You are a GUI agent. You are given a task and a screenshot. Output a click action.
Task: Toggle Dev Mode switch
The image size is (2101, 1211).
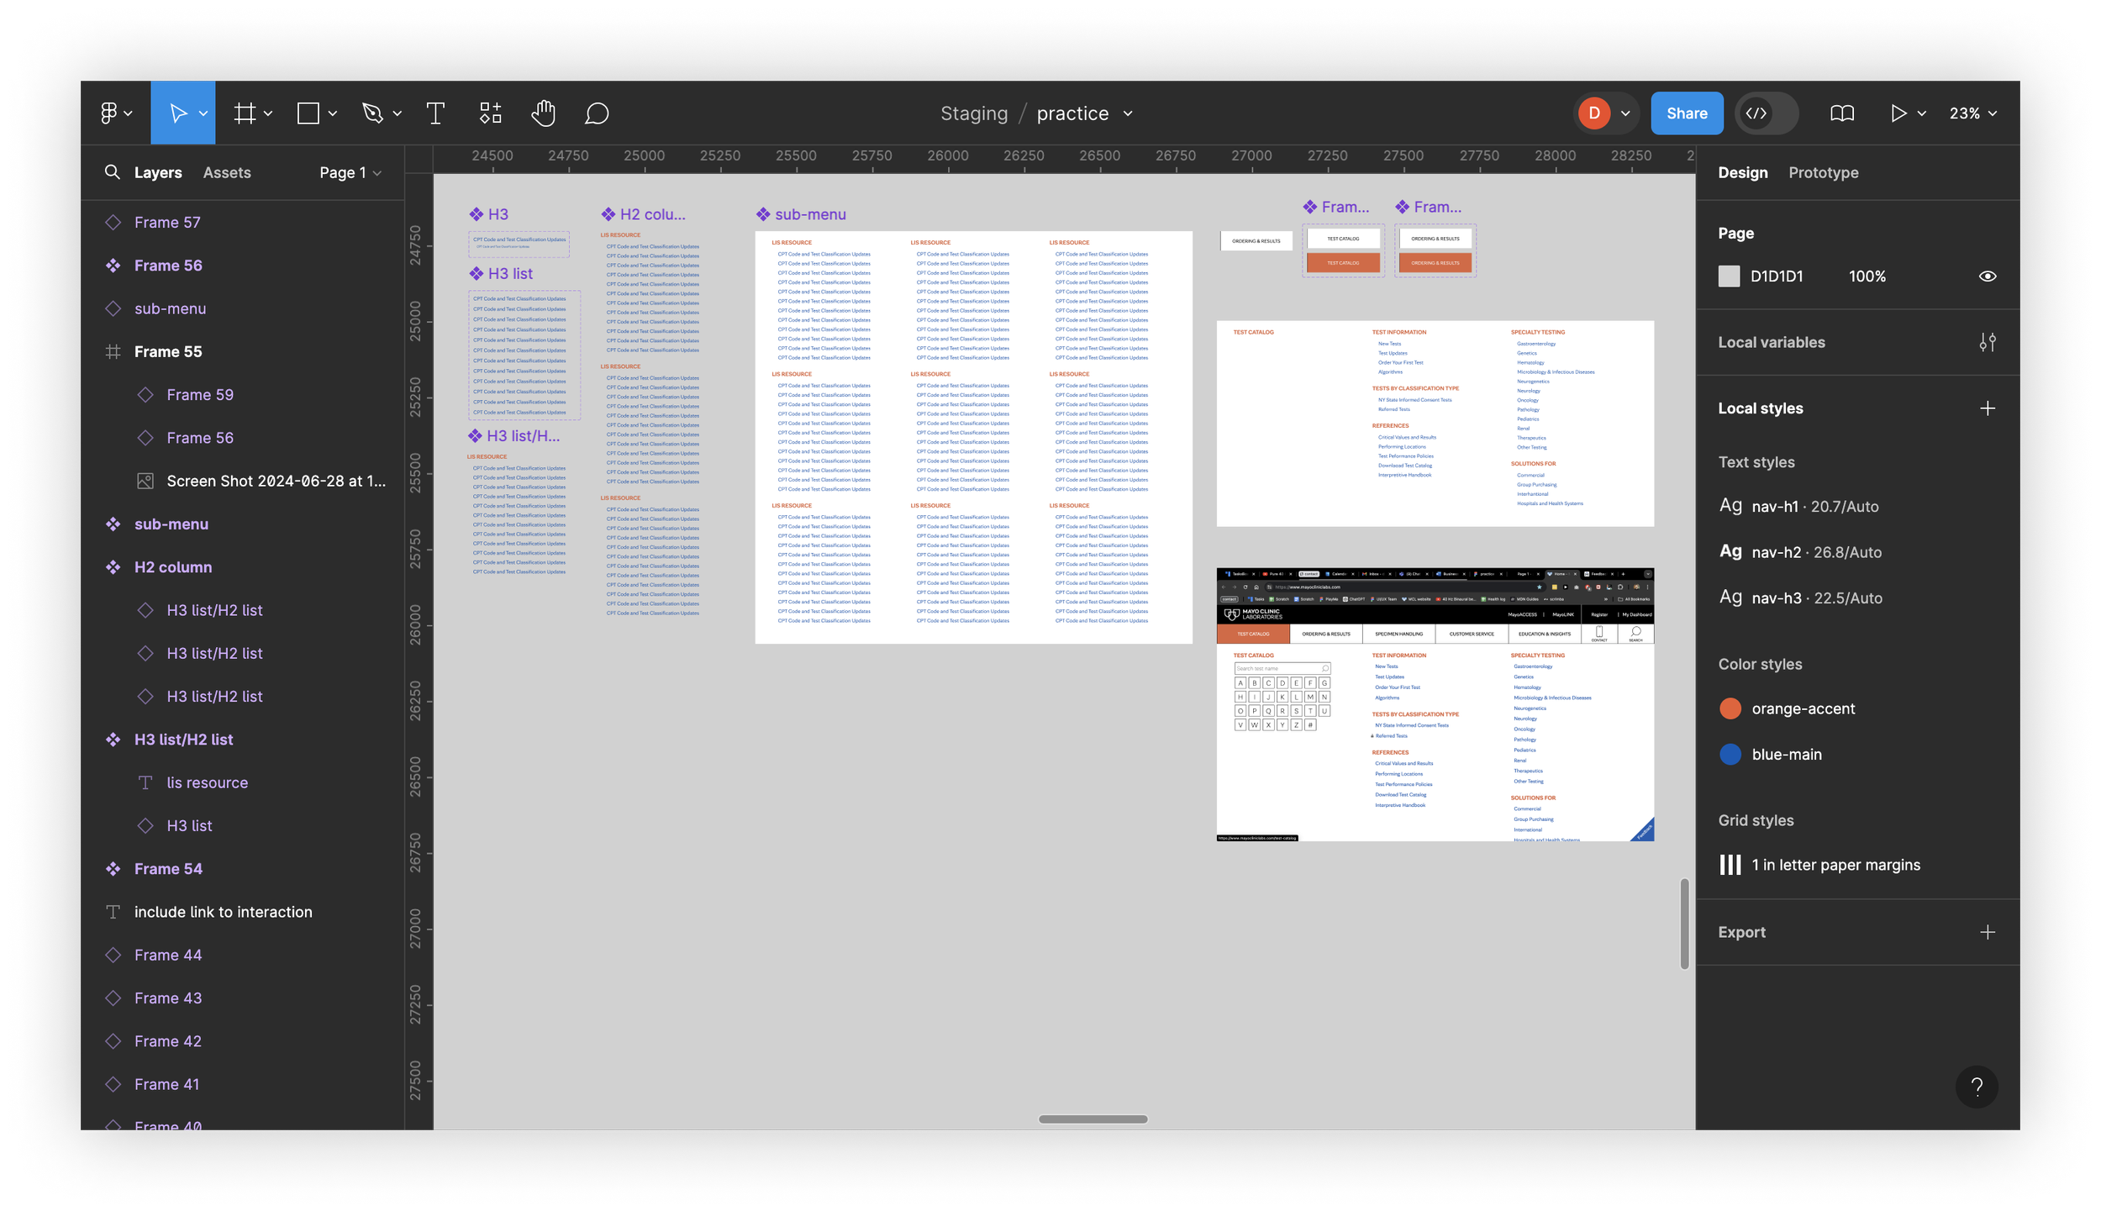point(1767,113)
